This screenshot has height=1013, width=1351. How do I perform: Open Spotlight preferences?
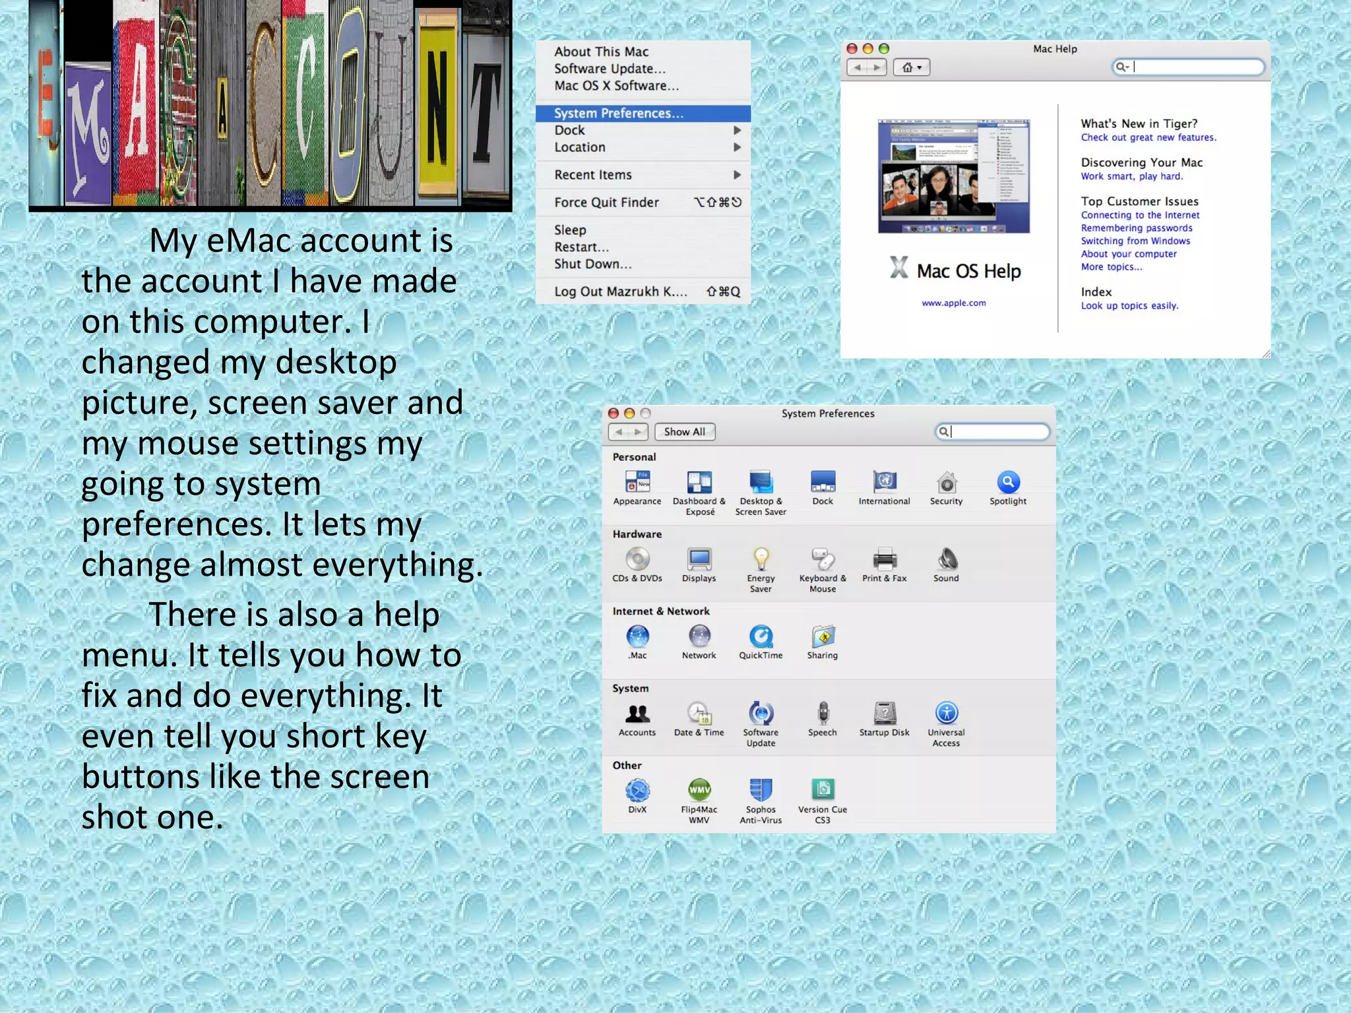(x=1008, y=488)
